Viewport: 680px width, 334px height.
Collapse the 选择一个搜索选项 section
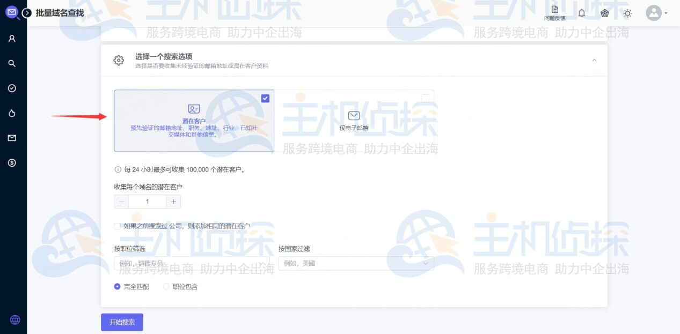(594, 60)
